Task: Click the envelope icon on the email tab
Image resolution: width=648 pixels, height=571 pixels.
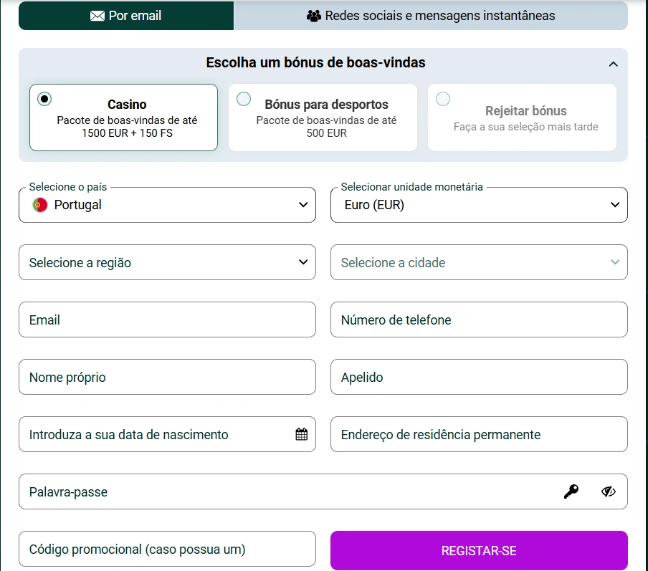Action: [x=97, y=14]
